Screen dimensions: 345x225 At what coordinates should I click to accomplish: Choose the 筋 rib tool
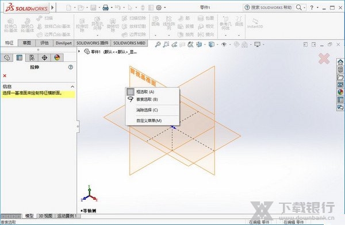(x=184, y=18)
